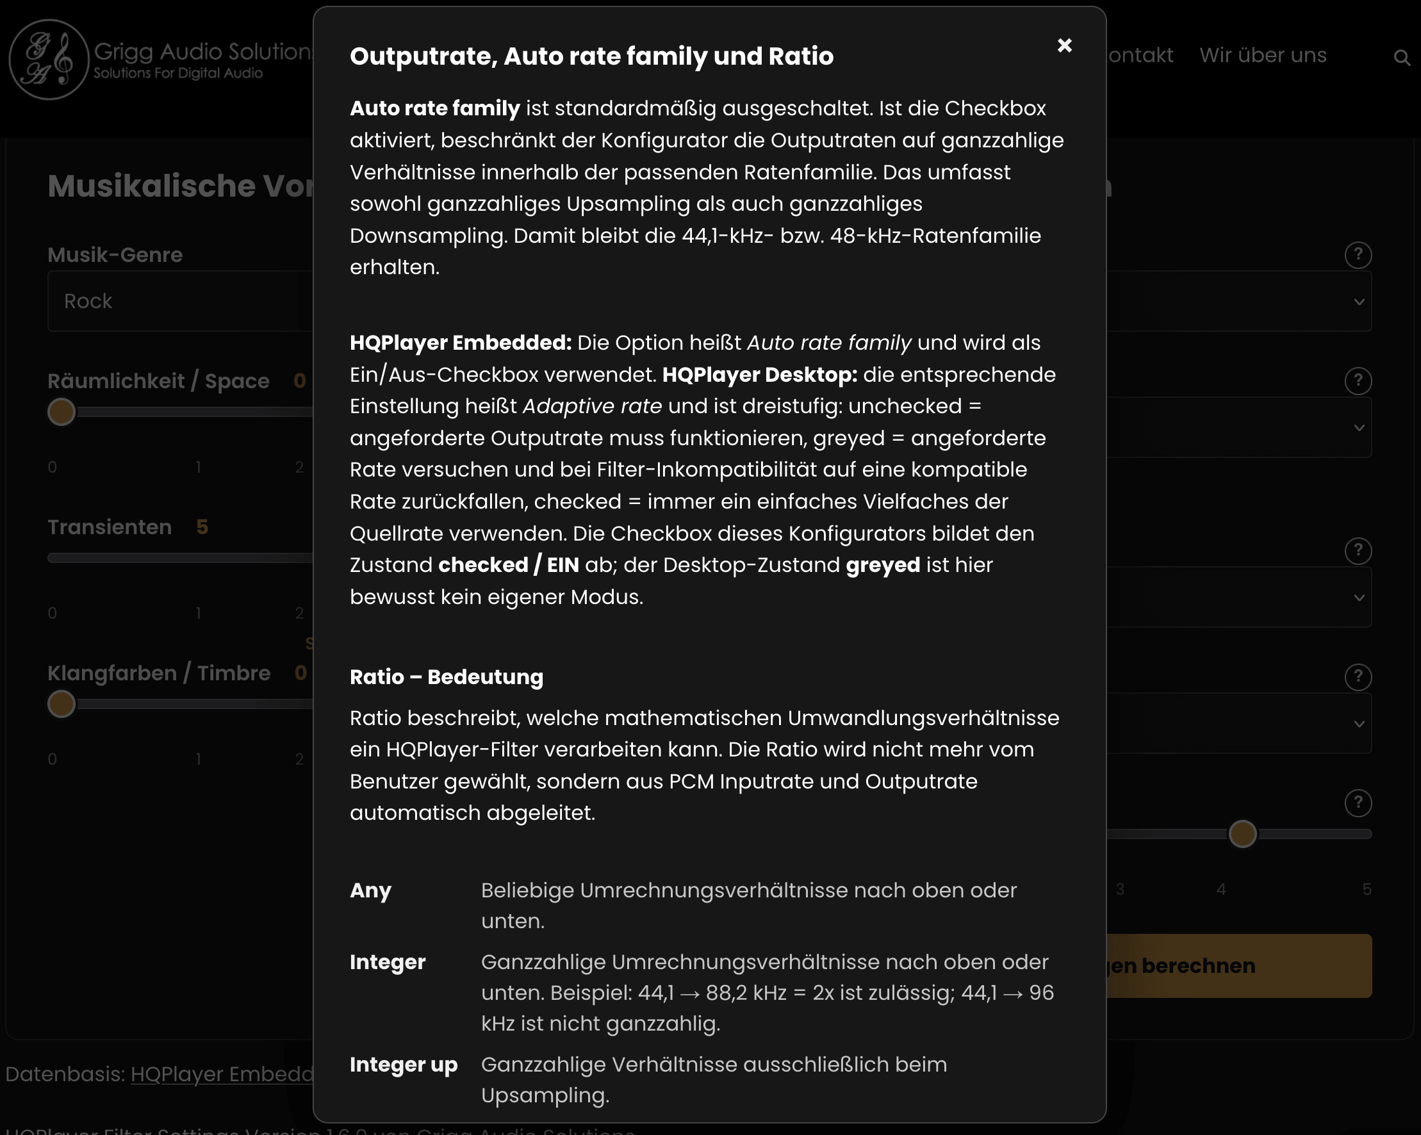The height and width of the screenshot is (1135, 1421).
Task: Open help icon above the right-side slider
Action: pos(1358,803)
